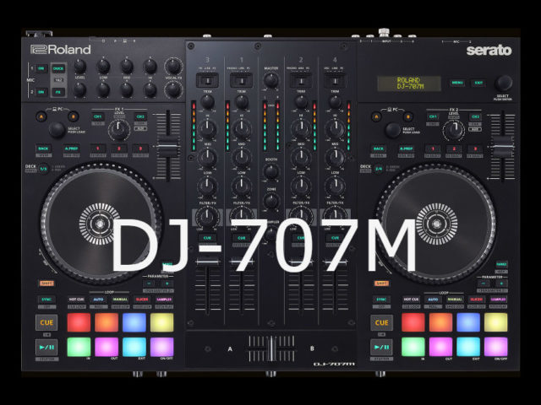
Task: Hold the orange SHIFT button on right deck
Action: (x=381, y=283)
